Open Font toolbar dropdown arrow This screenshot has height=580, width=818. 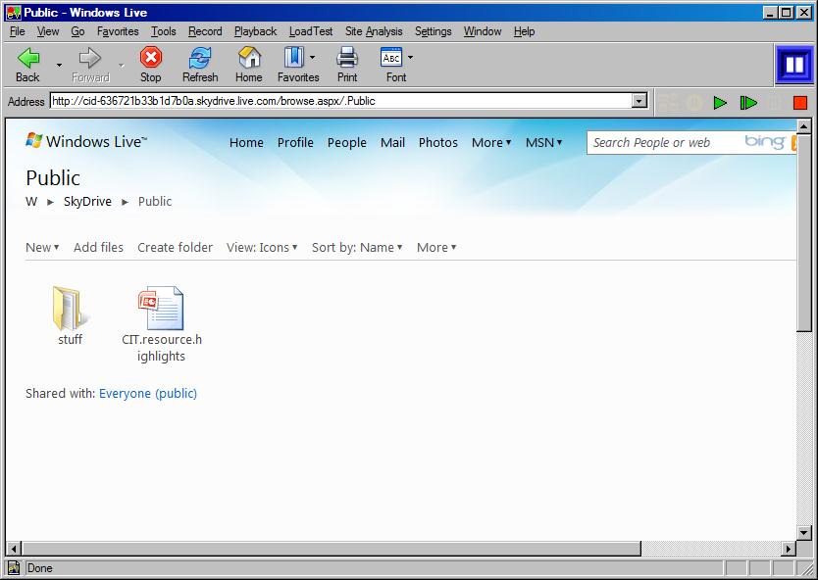click(410, 58)
